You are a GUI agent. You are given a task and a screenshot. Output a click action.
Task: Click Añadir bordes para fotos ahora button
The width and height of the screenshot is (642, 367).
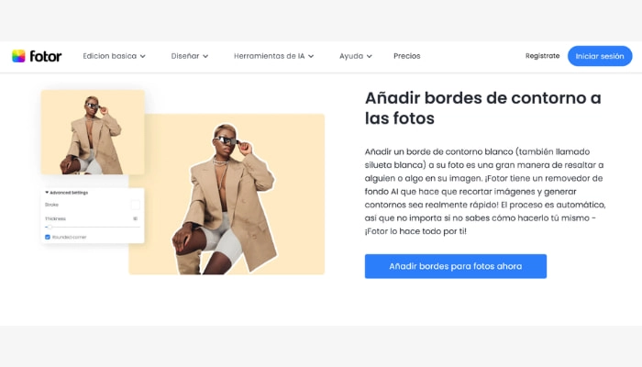coord(456,266)
